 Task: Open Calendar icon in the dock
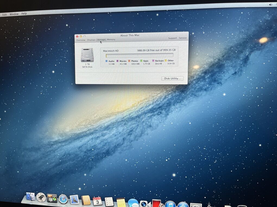point(97,201)
